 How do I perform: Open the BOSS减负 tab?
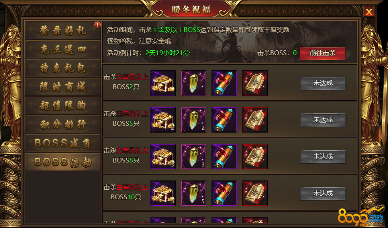[63, 143]
